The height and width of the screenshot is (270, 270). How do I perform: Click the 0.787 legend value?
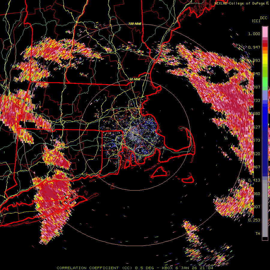[x=254, y=87]
